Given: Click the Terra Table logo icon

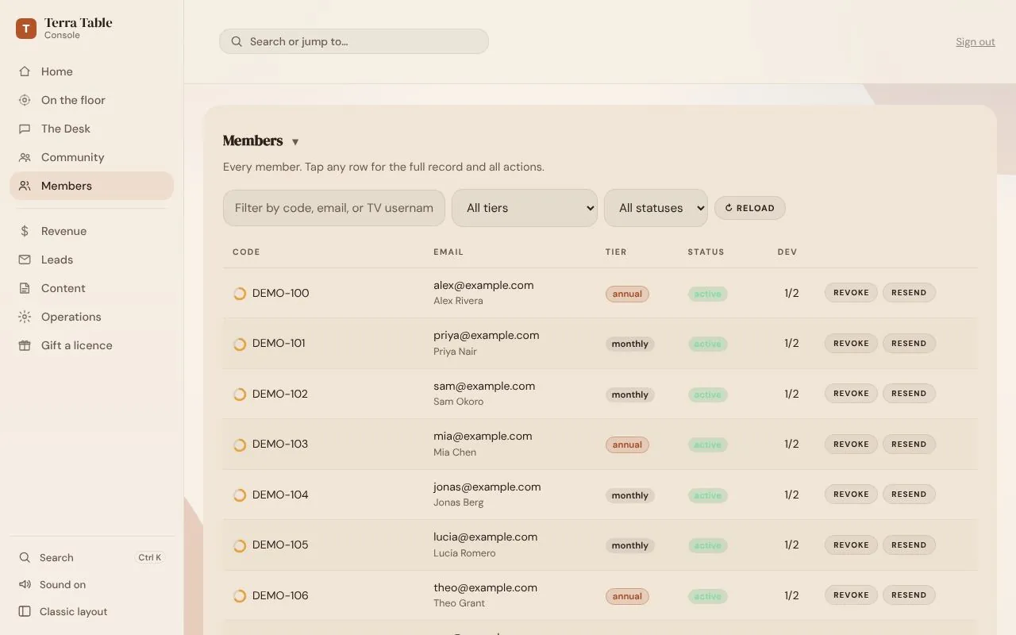Looking at the screenshot, I should pos(26,29).
